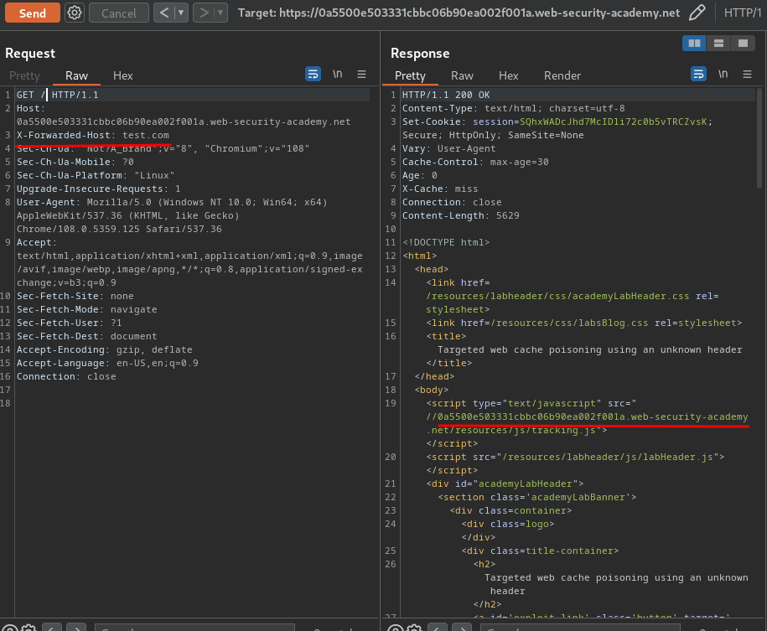
Task: Click the 'HTTP/1.1 200 OK' status line
Action: [x=446, y=95]
